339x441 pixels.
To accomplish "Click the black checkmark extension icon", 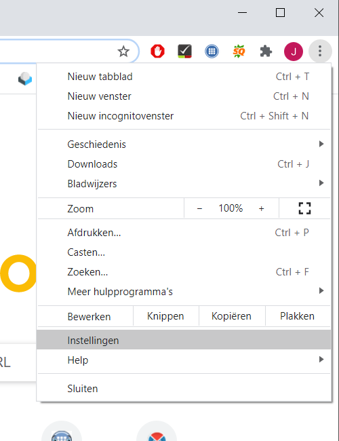I will [x=184, y=51].
